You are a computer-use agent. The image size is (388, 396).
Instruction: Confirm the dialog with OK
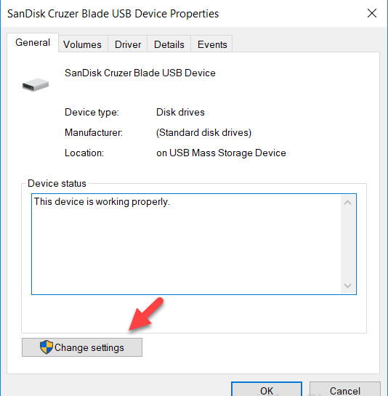coord(267,389)
